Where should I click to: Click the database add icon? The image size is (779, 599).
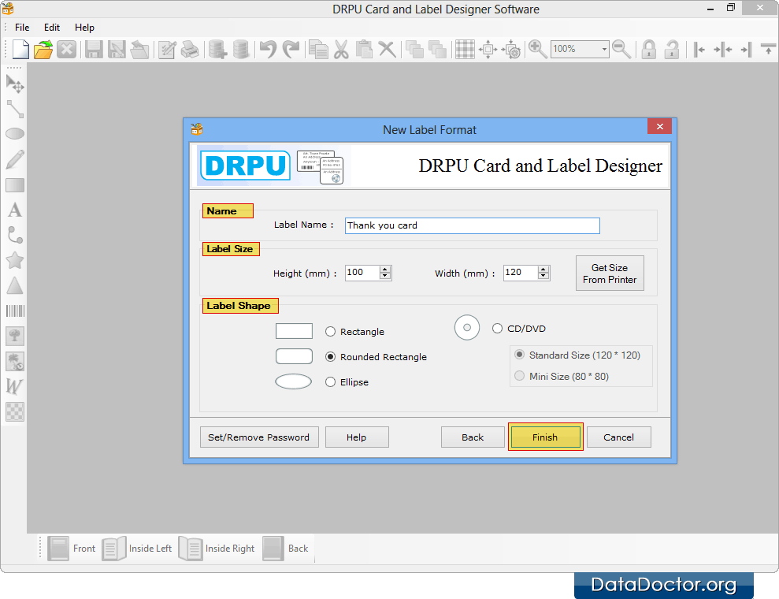[217, 49]
